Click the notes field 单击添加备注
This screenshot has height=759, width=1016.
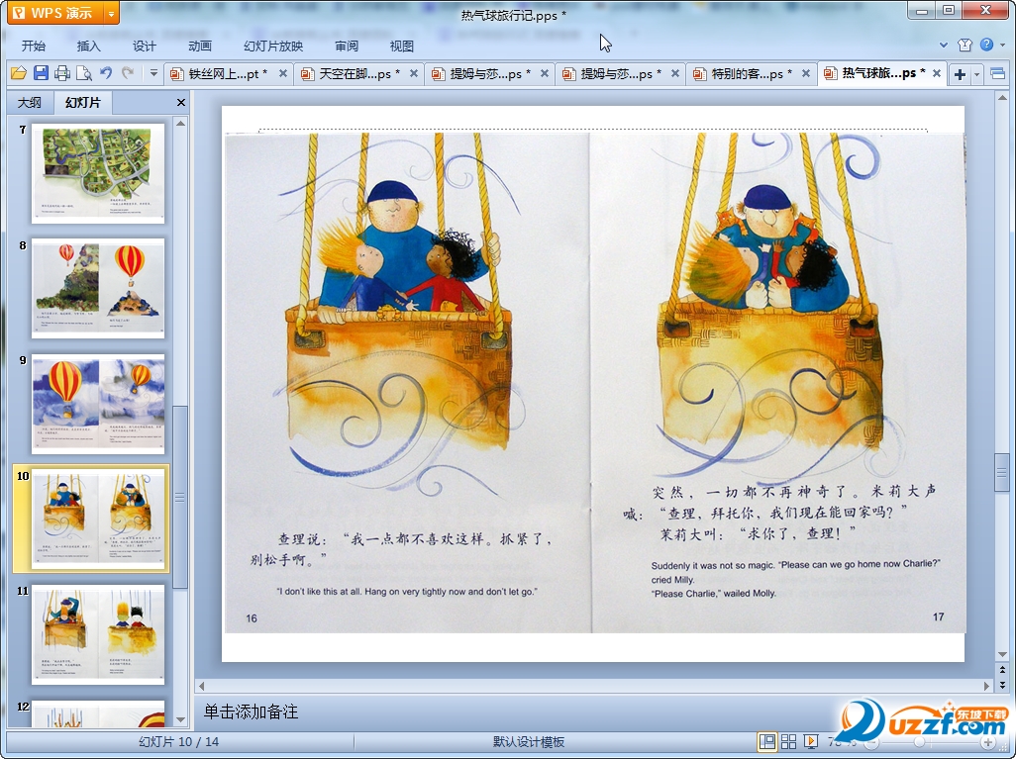251,712
